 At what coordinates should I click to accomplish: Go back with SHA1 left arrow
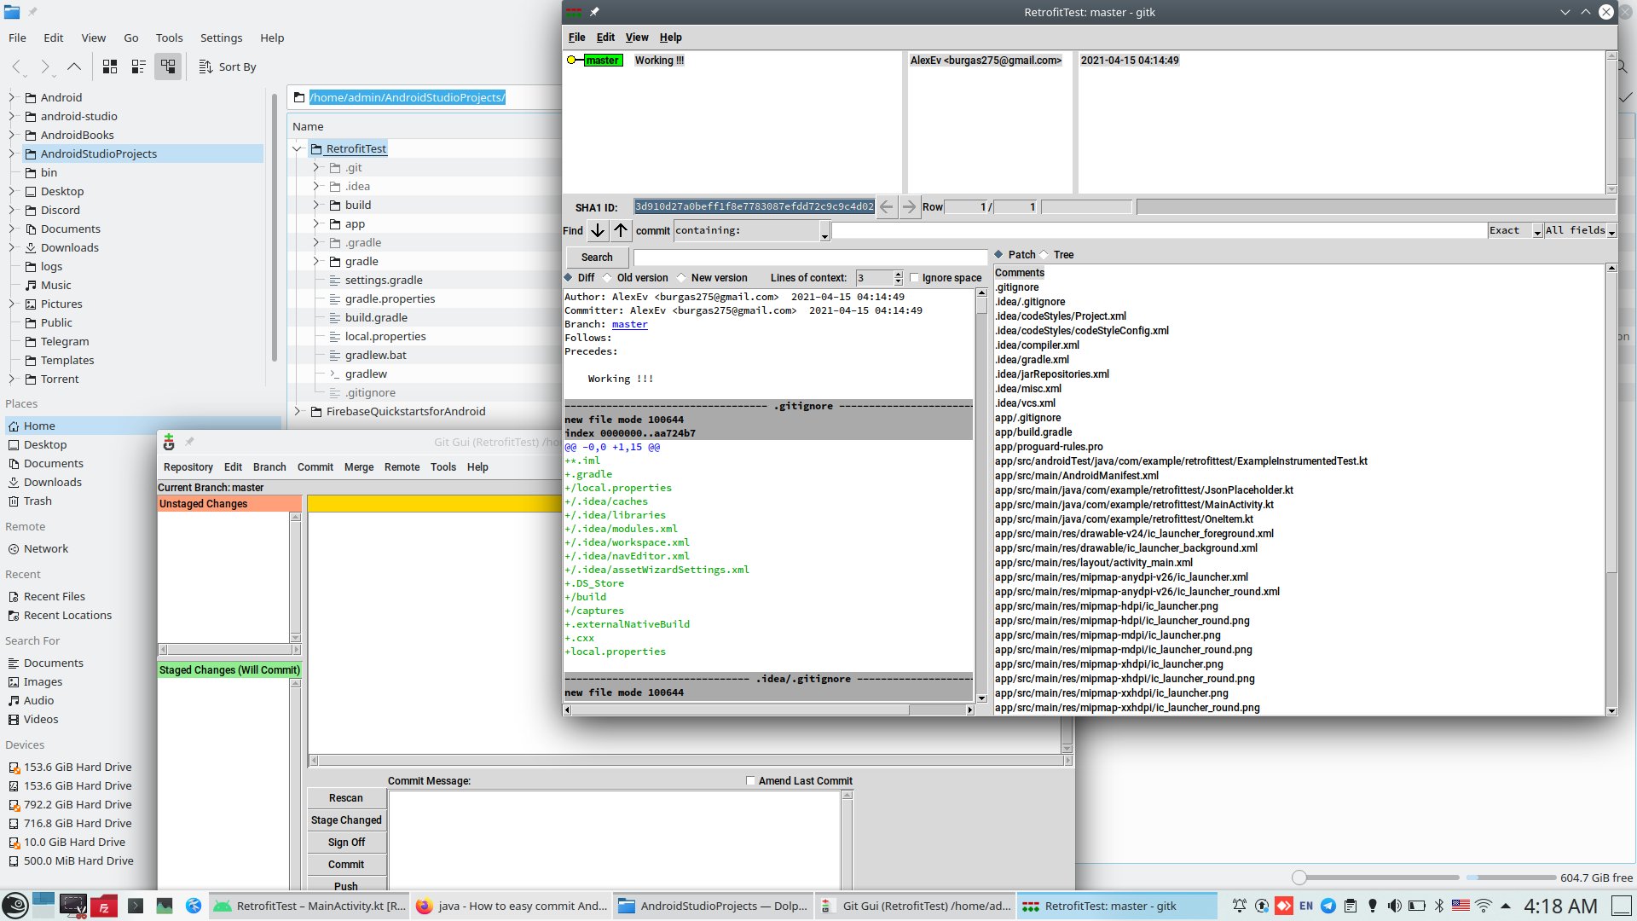click(x=887, y=206)
